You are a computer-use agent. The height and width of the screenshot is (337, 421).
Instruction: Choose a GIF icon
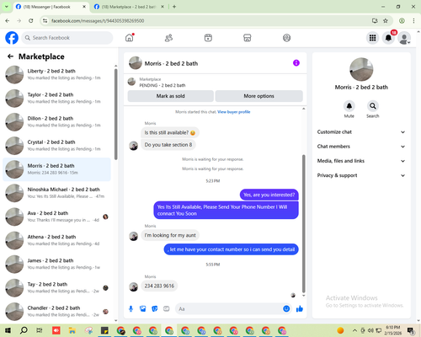[167, 309]
